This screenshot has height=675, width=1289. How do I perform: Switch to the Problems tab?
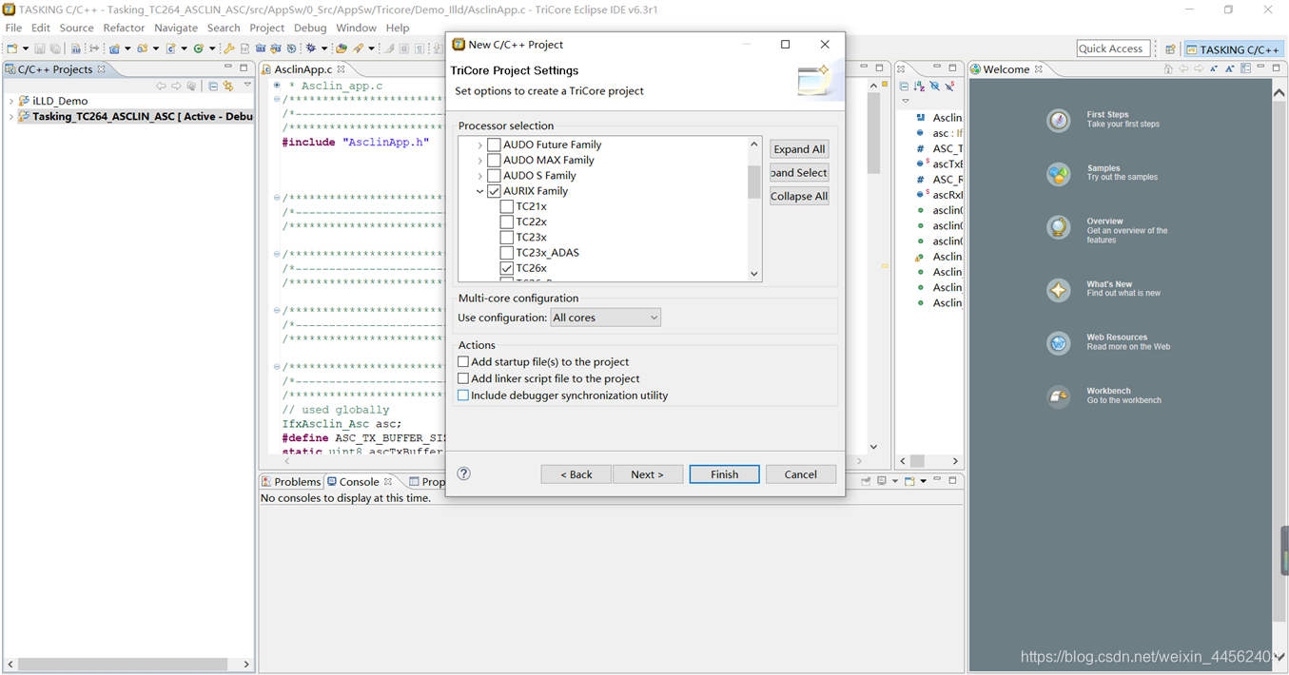pos(291,482)
